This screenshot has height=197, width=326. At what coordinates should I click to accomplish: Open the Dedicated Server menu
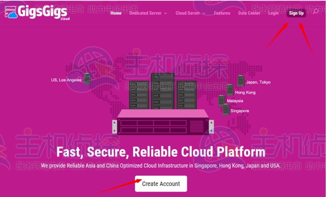pyautogui.click(x=145, y=13)
